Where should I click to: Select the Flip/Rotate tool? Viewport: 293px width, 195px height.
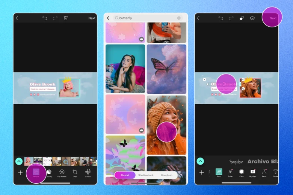[62, 172]
